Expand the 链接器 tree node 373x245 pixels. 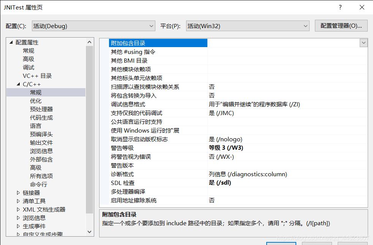[18, 193]
